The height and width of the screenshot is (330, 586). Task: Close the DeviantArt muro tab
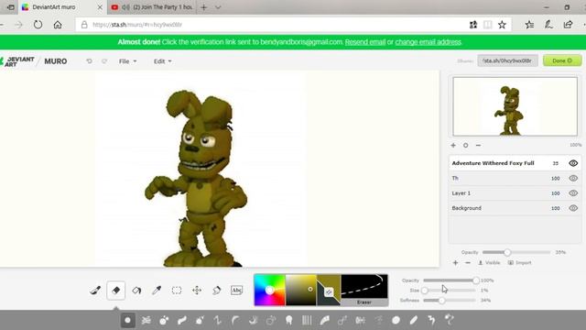pyautogui.click(x=100, y=7)
